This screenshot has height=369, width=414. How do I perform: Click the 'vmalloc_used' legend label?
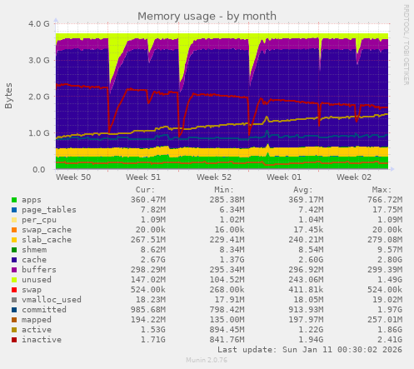click(x=52, y=300)
